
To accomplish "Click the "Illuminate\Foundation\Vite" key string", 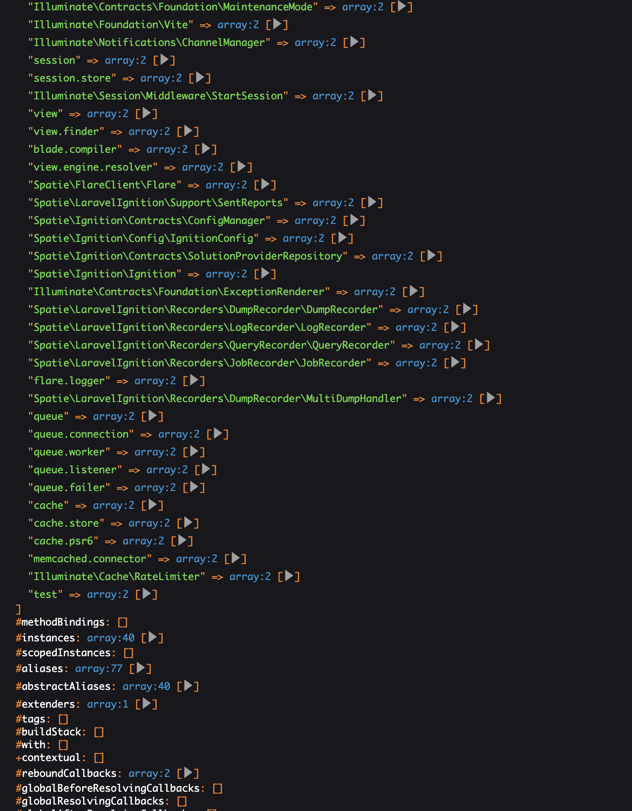I will coord(111,25).
